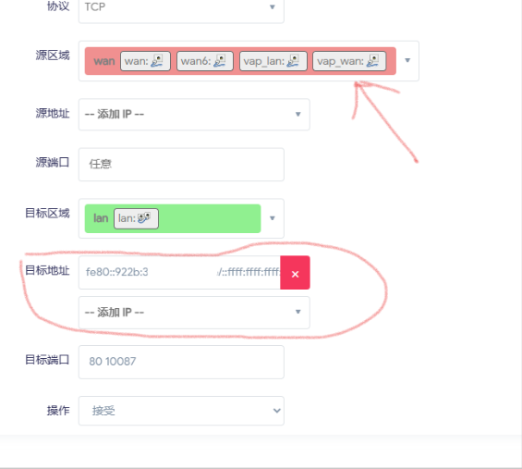Remove the fe80::922b:3 destination address
Image resolution: width=522 pixels, height=469 pixels.
pos(295,273)
